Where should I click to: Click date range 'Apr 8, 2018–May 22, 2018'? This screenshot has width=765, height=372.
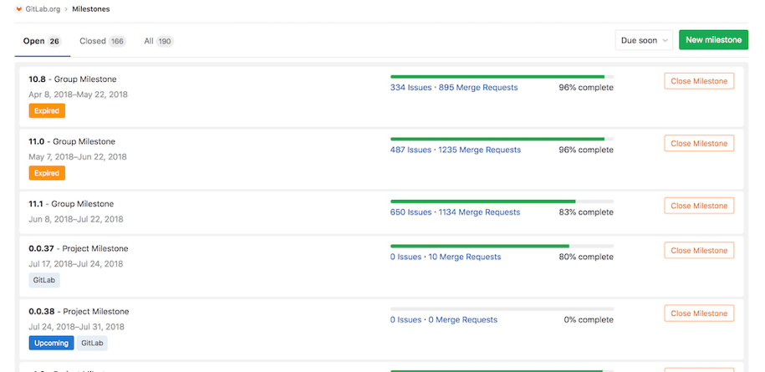coord(78,94)
